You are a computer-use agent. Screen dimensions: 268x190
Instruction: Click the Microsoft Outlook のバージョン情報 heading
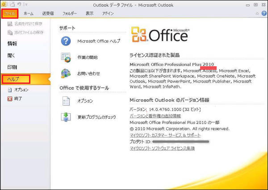coord(169,100)
